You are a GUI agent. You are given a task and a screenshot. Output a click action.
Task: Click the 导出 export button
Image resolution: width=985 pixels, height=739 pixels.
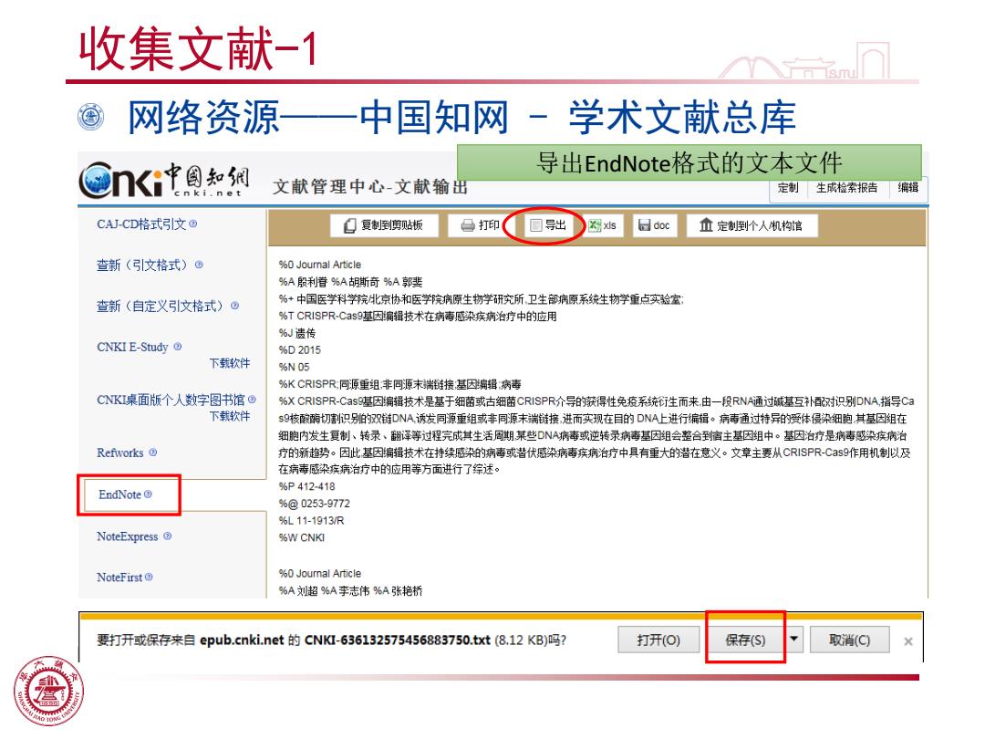pos(547,225)
